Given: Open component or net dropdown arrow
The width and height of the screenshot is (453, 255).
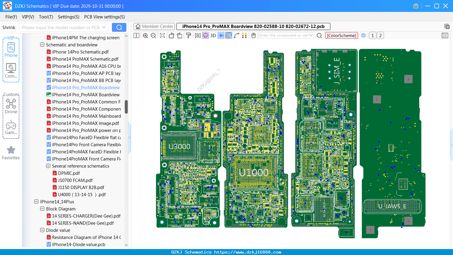Looking at the screenshot, I should 311,35.
